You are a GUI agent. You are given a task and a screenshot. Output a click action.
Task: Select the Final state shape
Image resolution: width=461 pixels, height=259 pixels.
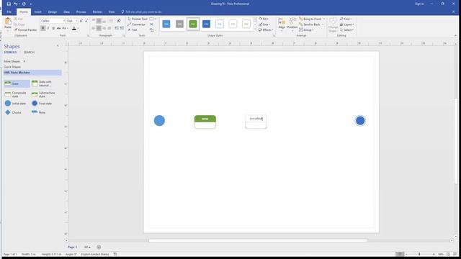coord(42,104)
